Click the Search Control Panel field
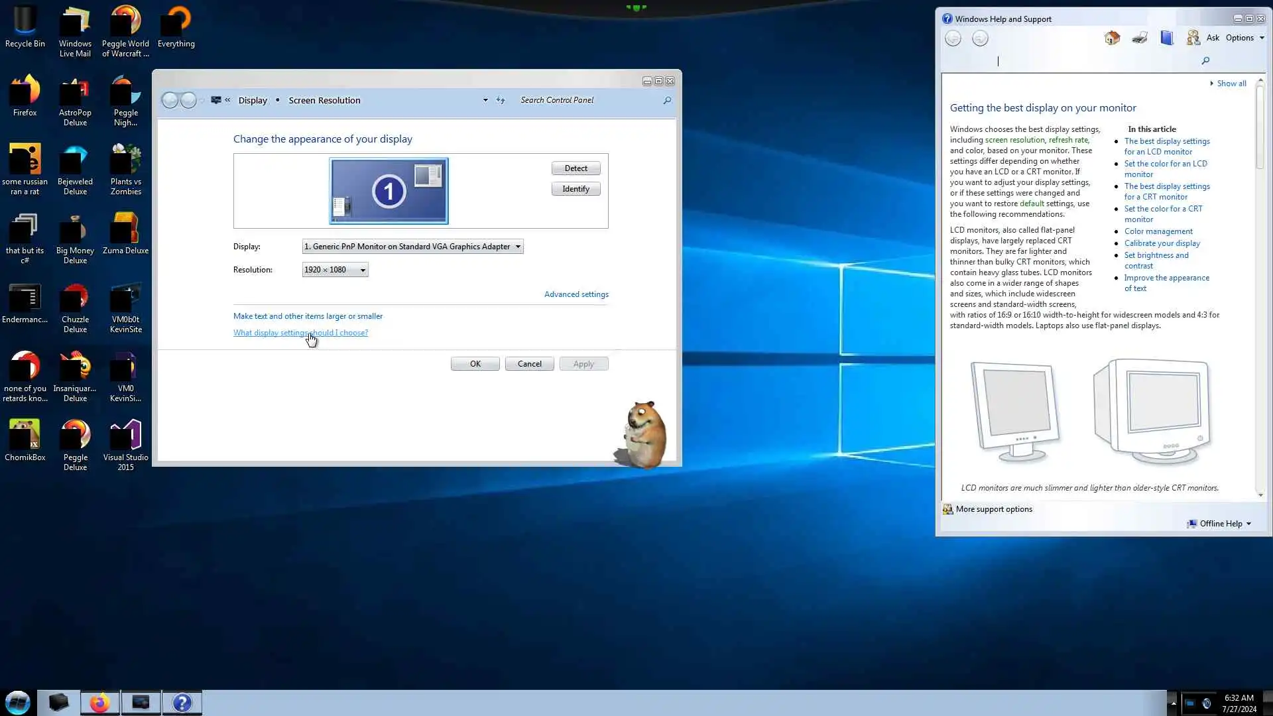Image resolution: width=1273 pixels, height=716 pixels. [x=587, y=100]
